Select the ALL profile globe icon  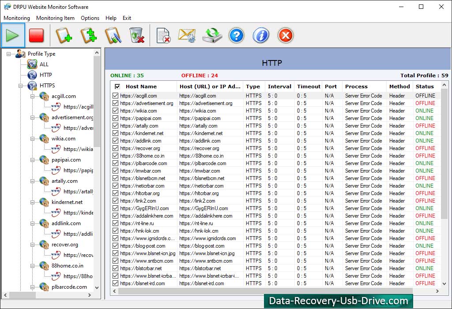32,64
